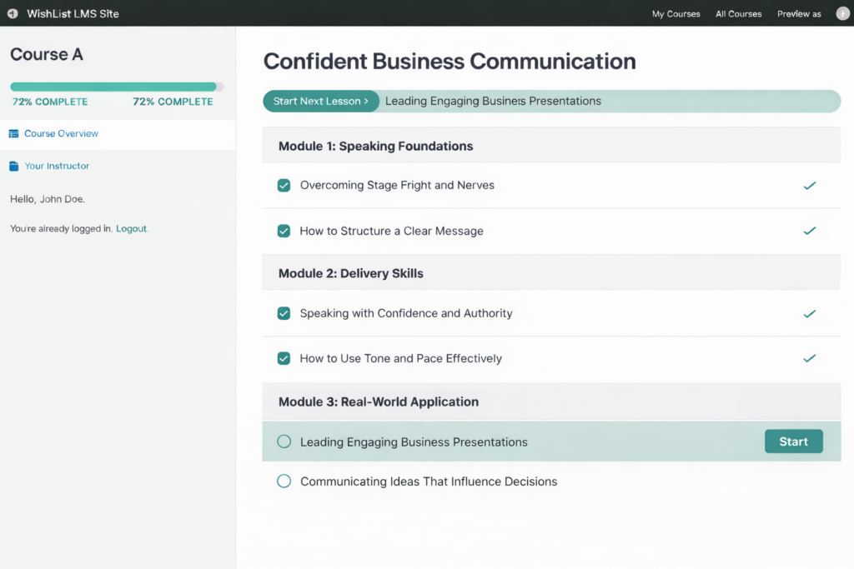Uncheck the Overcoming Stage Fright completion box
This screenshot has height=569, width=854.
(284, 185)
